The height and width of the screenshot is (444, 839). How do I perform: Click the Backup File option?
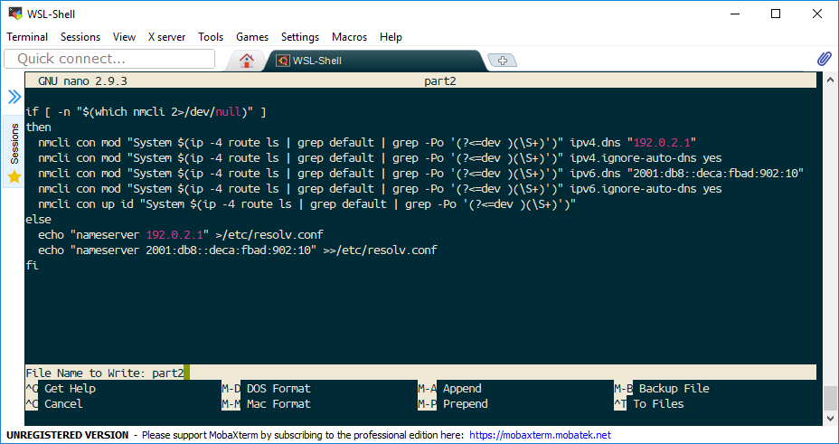pos(674,388)
